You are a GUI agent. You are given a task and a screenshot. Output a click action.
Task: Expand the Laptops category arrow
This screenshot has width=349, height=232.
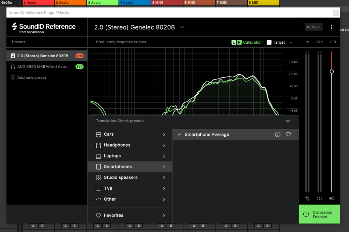click(164, 156)
